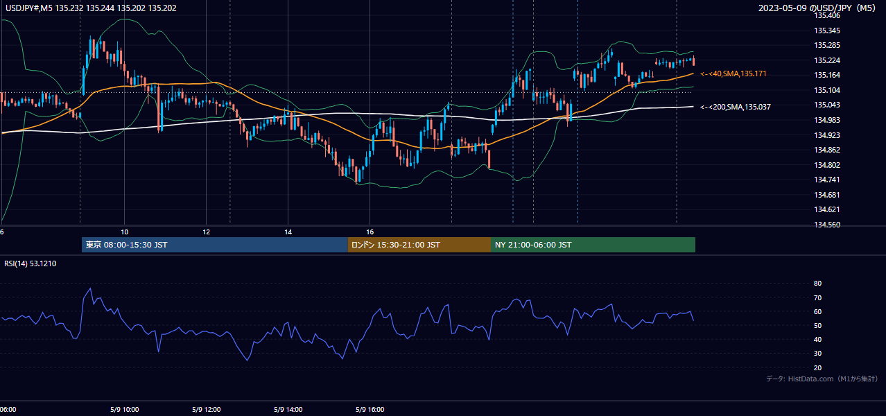Click the 200 SMA label 135.037
Viewport: 886px width, 416px height.
[x=736, y=107]
